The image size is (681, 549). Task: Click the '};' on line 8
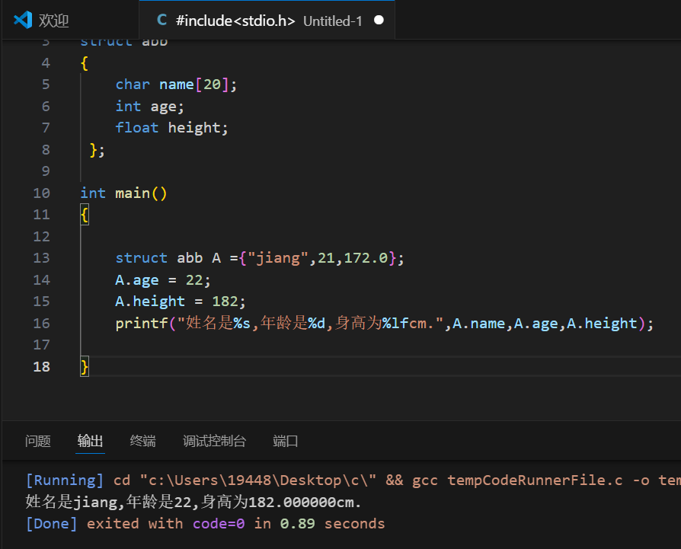(x=97, y=150)
